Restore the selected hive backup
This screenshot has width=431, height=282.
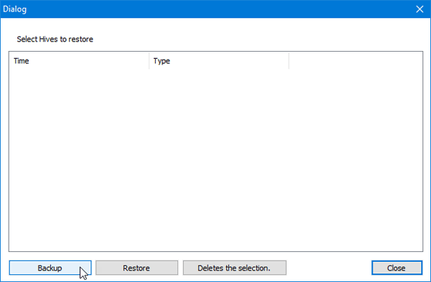(136, 268)
